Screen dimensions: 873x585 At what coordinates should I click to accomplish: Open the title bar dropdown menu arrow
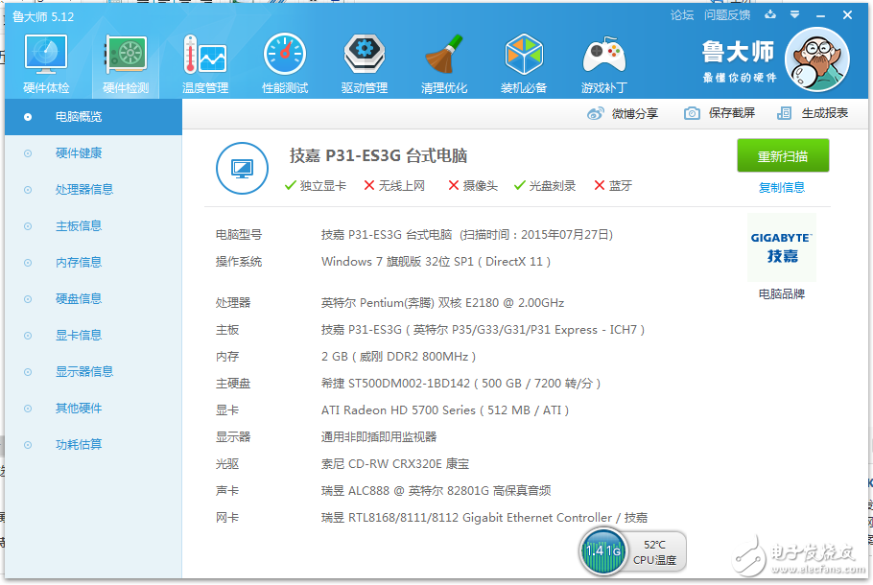click(x=795, y=15)
